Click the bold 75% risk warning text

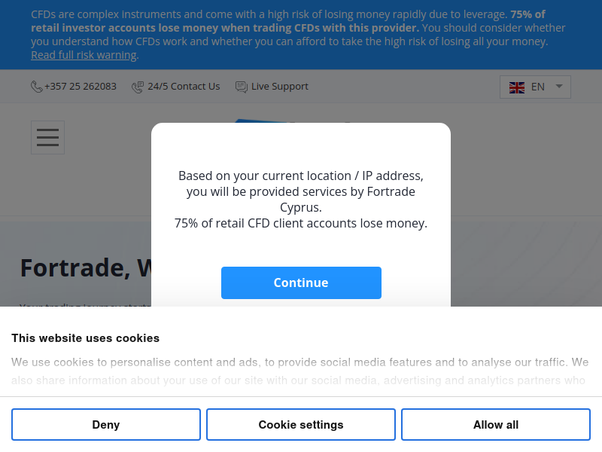tap(288, 21)
